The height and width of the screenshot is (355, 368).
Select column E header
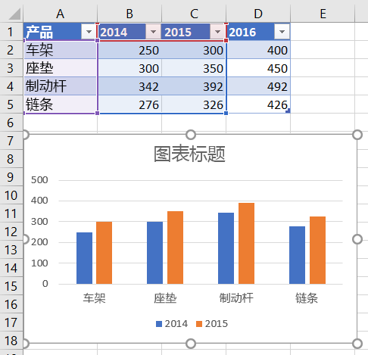click(x=323, y=14)
